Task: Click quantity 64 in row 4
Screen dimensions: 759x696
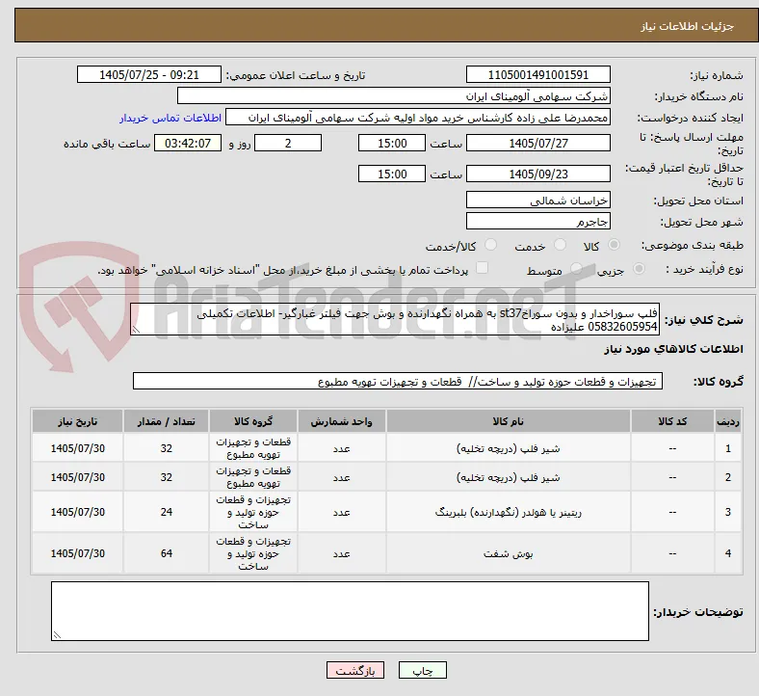Action: 166,553
